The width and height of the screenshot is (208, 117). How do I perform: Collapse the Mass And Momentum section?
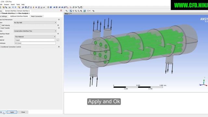(59, 19)
